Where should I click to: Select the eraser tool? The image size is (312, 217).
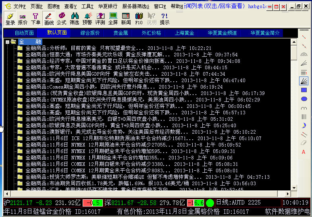coord(304,143)
